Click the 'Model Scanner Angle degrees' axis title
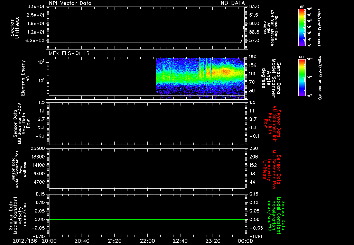Image resolution: width=354 pixels, height=245 pixels. tap(271, 78)
